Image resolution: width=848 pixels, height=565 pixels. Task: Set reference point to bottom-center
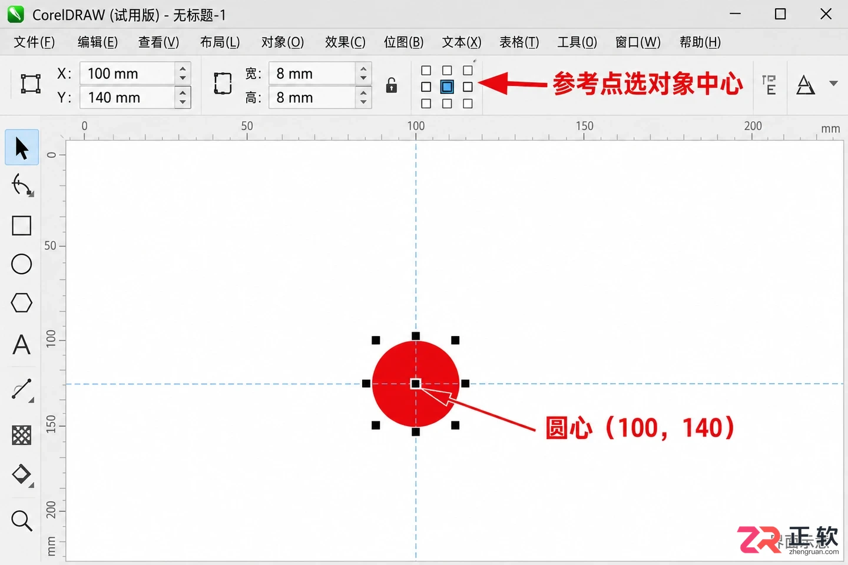coord(447,104)
